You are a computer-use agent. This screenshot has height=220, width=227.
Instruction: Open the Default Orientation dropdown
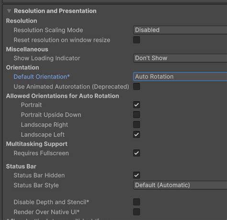[180, 77]
